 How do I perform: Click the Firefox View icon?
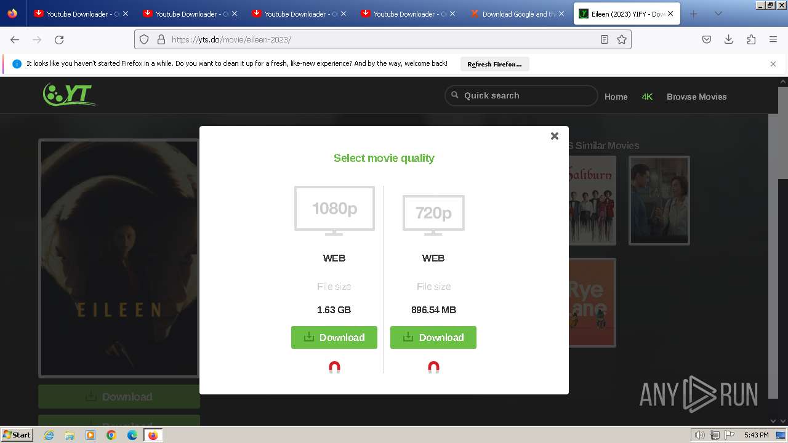[x=12, y=14]
